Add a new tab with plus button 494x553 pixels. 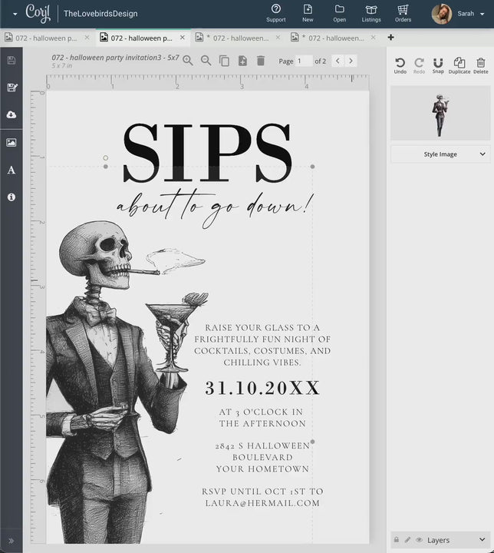390,37
